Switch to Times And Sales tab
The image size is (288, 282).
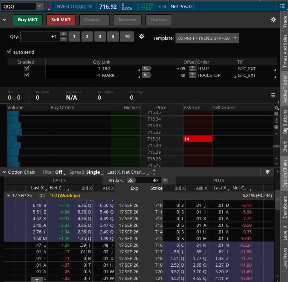click(x=285, y=51)
